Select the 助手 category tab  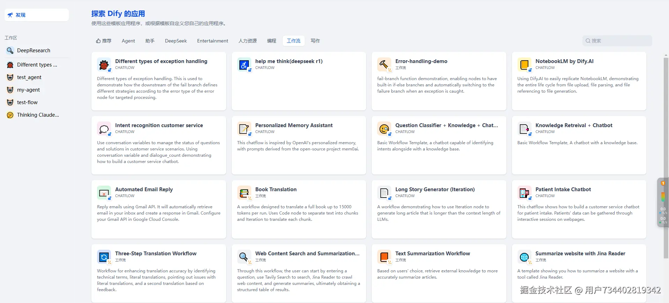pos(150,41)
